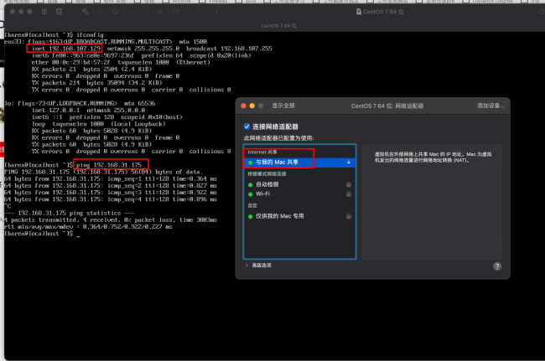The height and width of the screenshot is (361, 545).
Task: Click the 192.168.31.175 ping statistics line
Action: click(x=69, y=213)
